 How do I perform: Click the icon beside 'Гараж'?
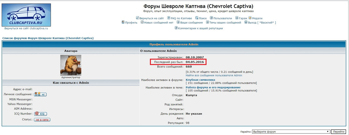pyautogui.click(x=237, y=18)
